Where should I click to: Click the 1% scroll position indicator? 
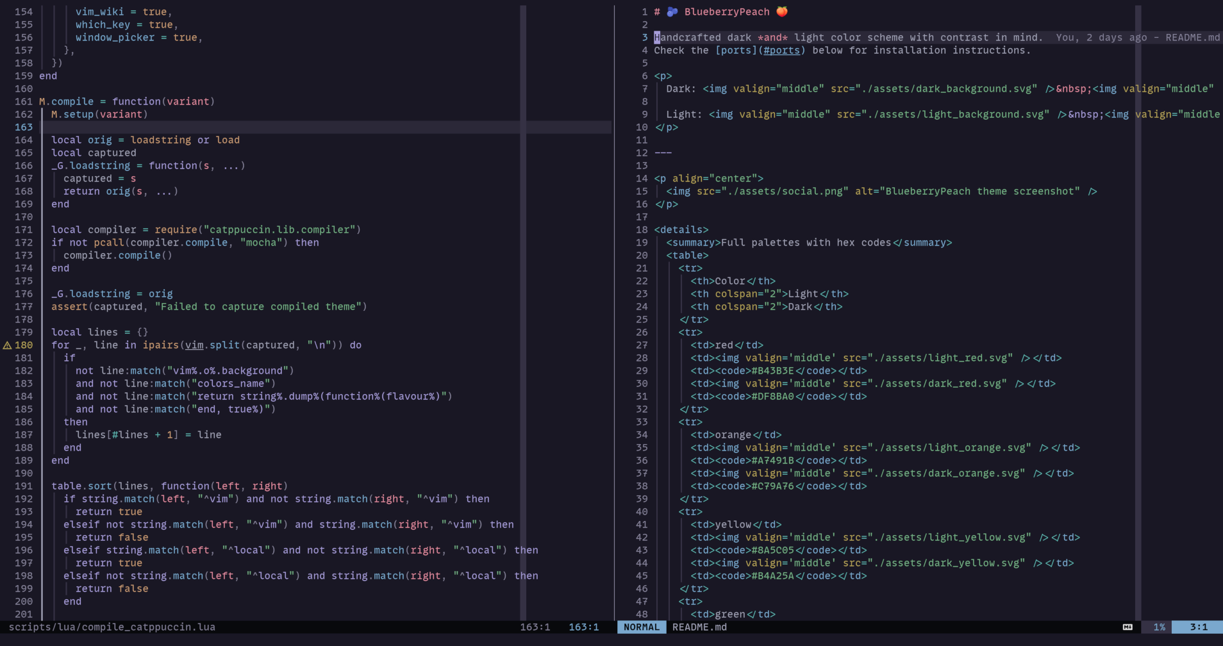click(x=1159, y=627)
